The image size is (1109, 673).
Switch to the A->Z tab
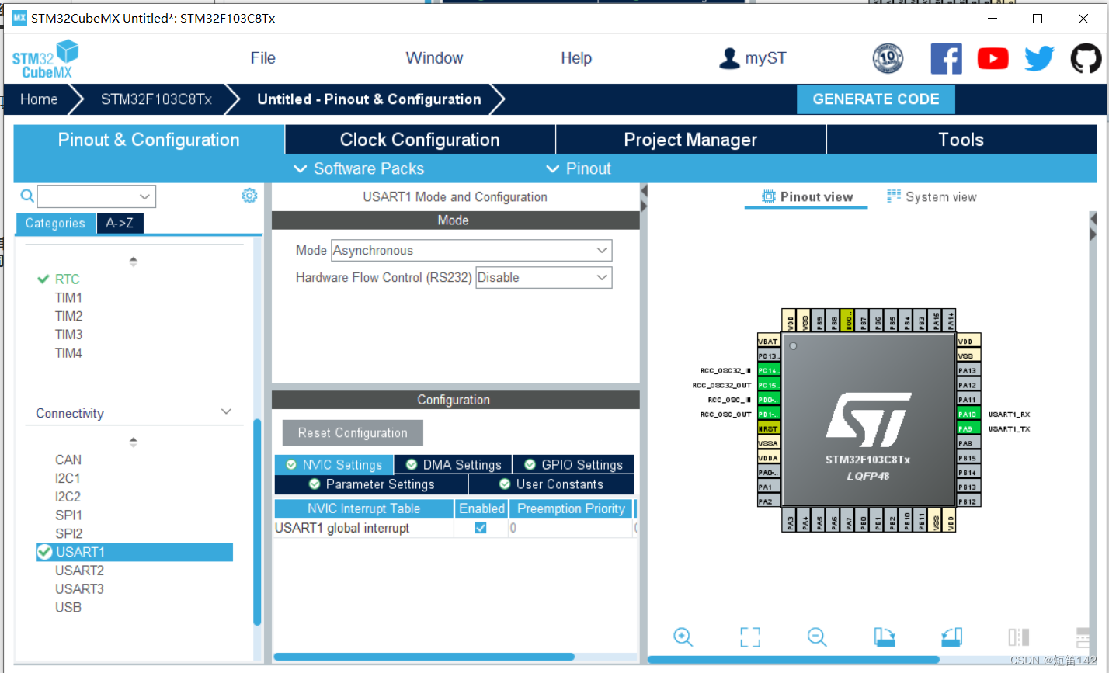120,224
